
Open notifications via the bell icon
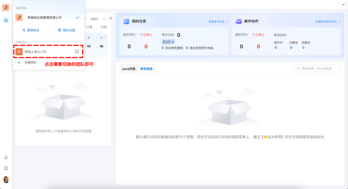(x=6, y=157)
